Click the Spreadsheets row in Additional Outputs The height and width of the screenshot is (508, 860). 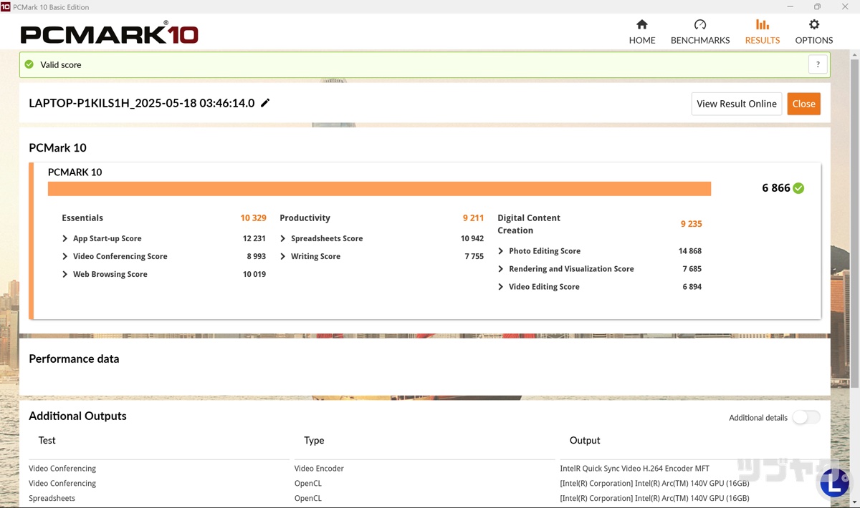tap(52, 498)
